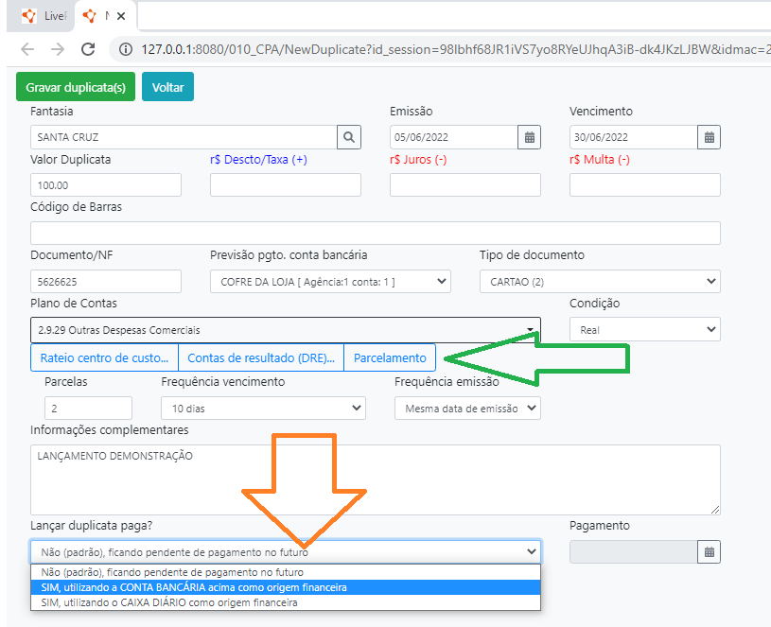
Task: Click the Fantasia search magnifier icon
Action: pyautogui.click(x=349, y=137)
